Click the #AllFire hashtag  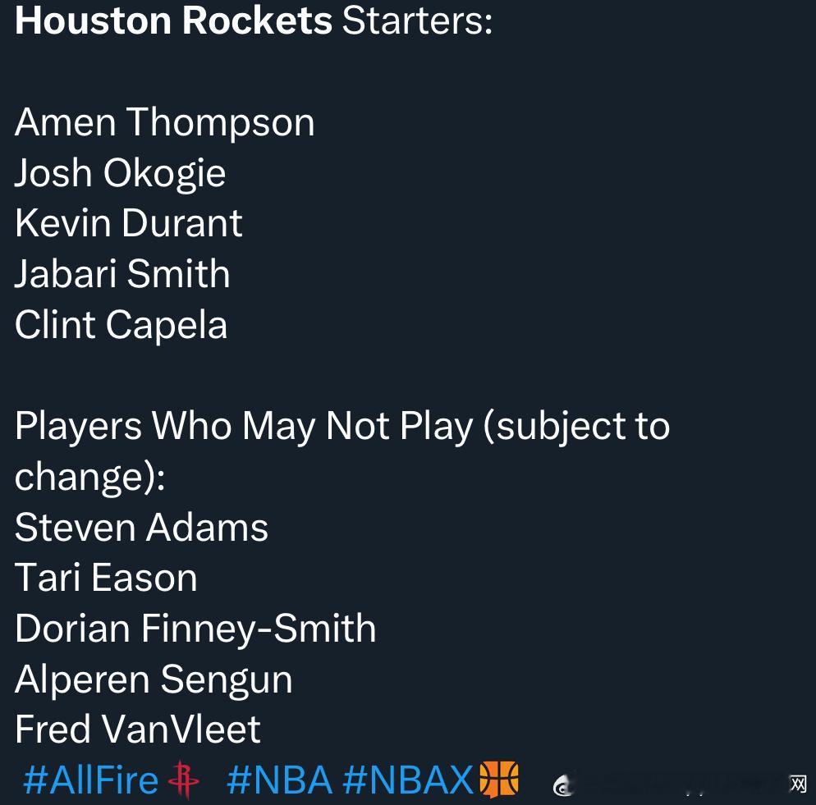(x=90, y=780)
